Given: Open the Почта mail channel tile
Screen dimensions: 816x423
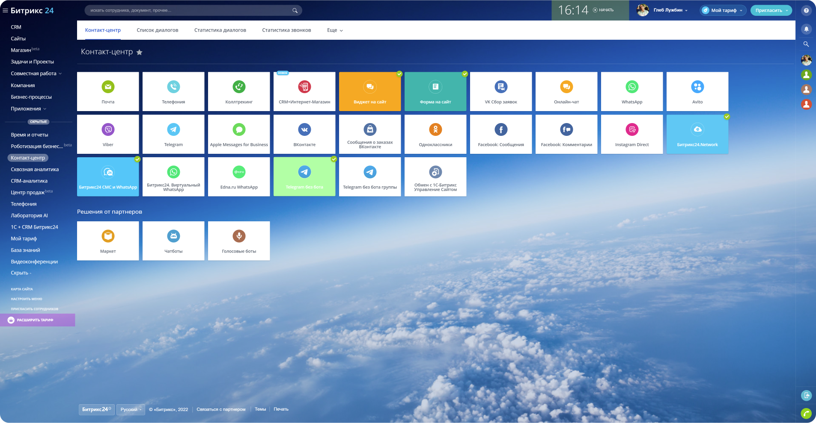Looking at the screenshot, I should pos(108,91).
